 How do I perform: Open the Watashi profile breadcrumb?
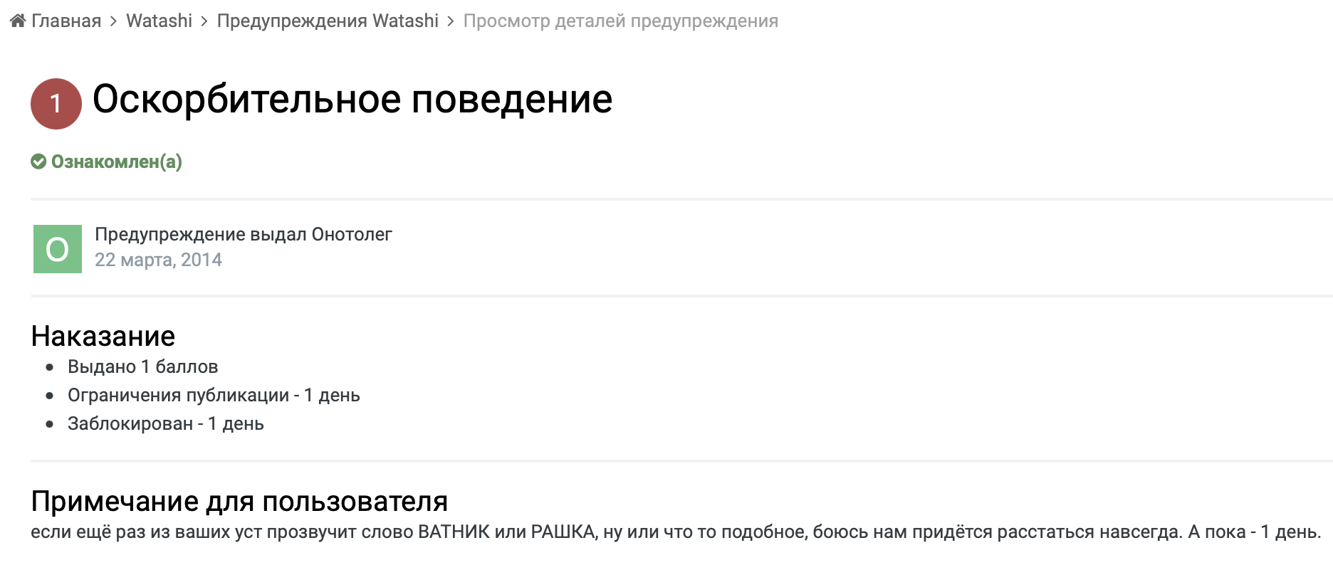[159, 21]
